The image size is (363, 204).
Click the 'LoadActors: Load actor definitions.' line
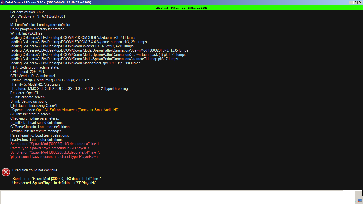[37, 139]
